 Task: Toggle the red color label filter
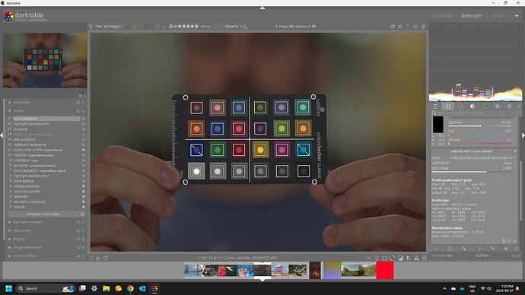tap(129, 27)
